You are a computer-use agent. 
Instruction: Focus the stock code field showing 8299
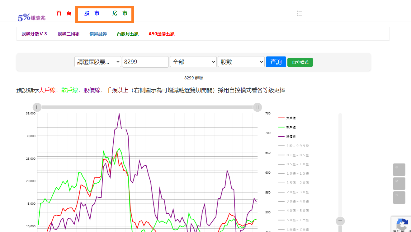coord(145,62)
